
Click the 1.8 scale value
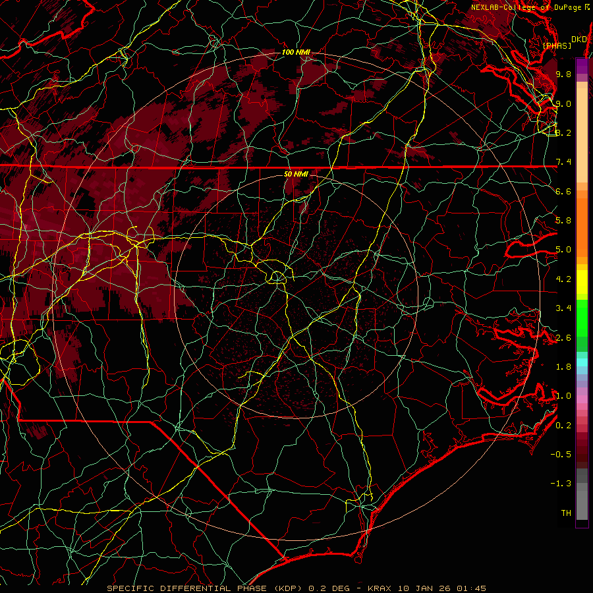563,367
